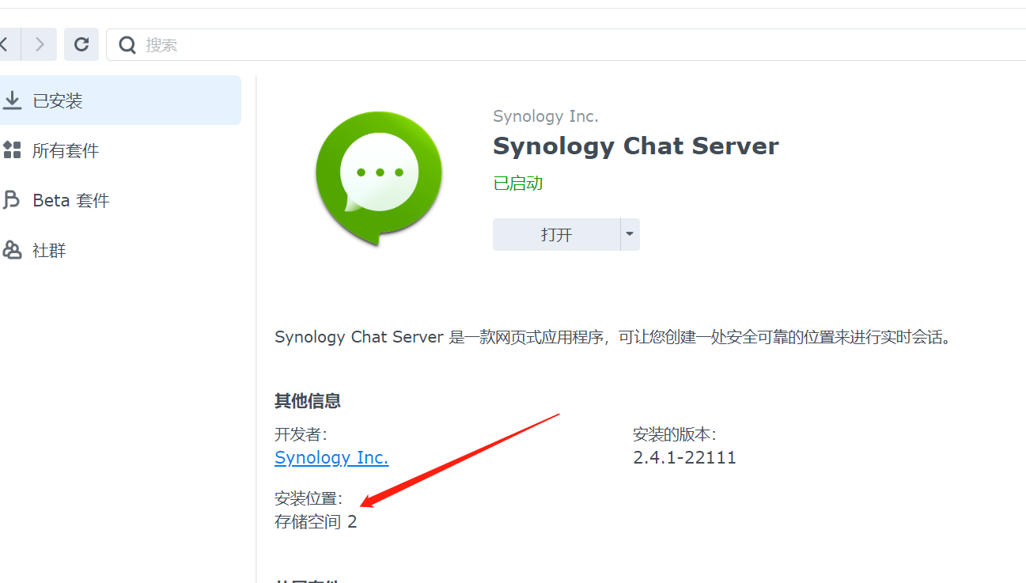This screenshot has width=1026, height=583.
Task: Click the 其他信息 heading
Action: [x=308, y=401]
